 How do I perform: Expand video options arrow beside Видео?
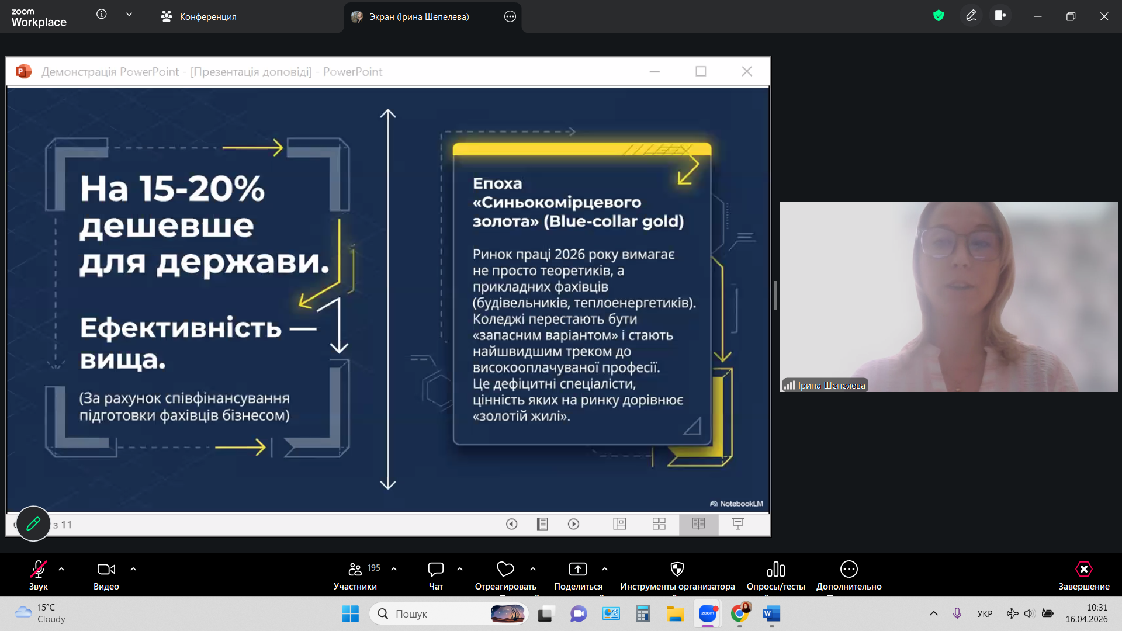pyautogui.click(x=133, y=569)
